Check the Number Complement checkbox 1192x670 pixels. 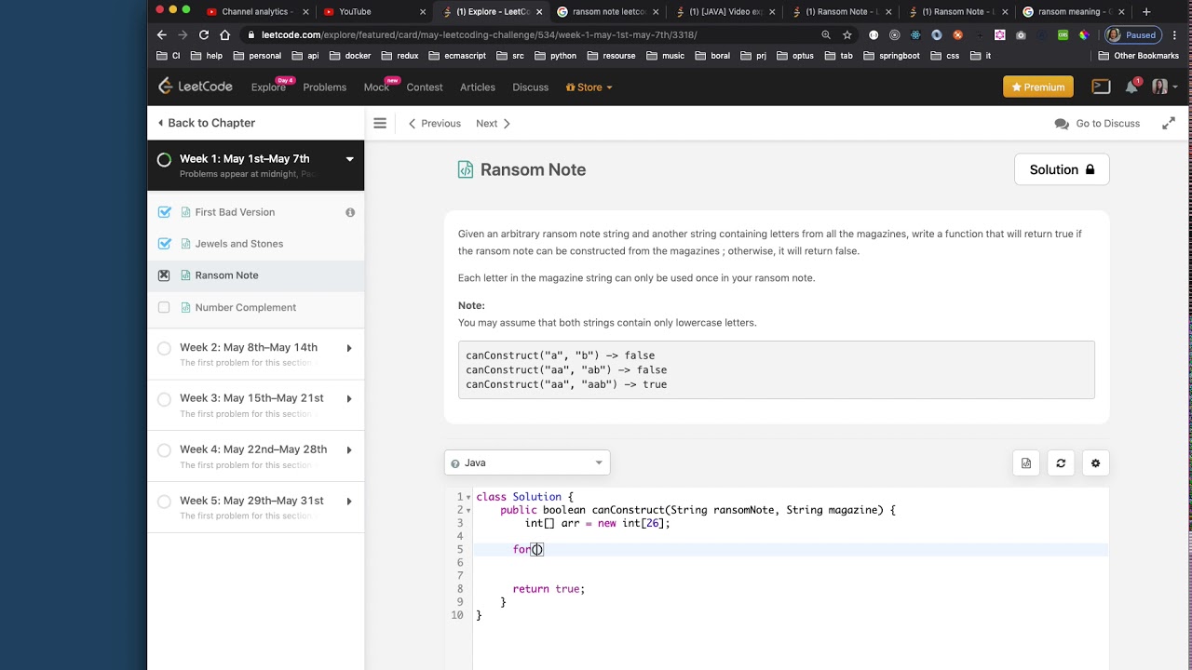point(164,307)
